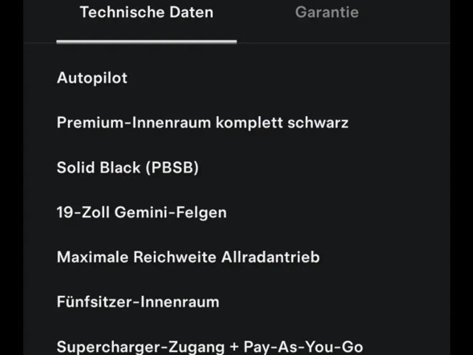Click the word Allradantrieb in drivetrain entry

[x=270, y=257]
